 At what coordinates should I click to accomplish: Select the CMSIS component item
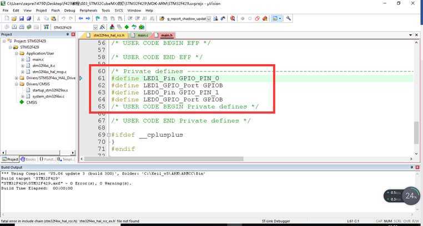pos(32,102)
